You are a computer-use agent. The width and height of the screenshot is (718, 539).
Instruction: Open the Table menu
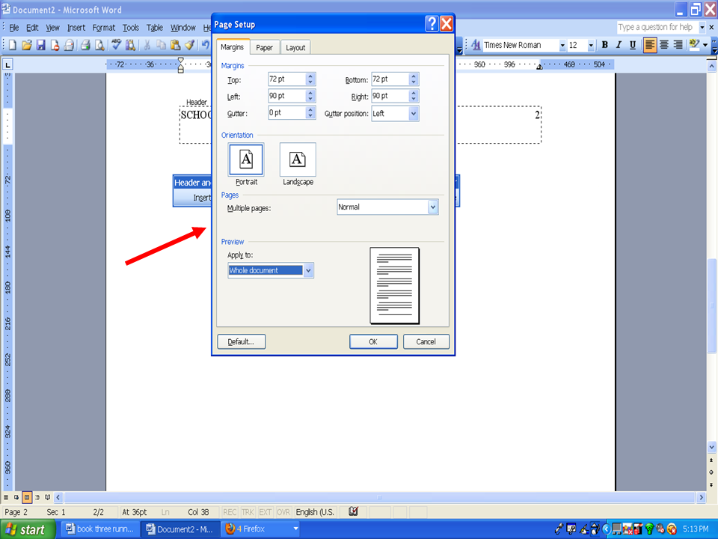[155, 28]
